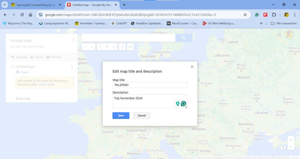Open the VG Wort Meldung bookmark

[219, 23]
